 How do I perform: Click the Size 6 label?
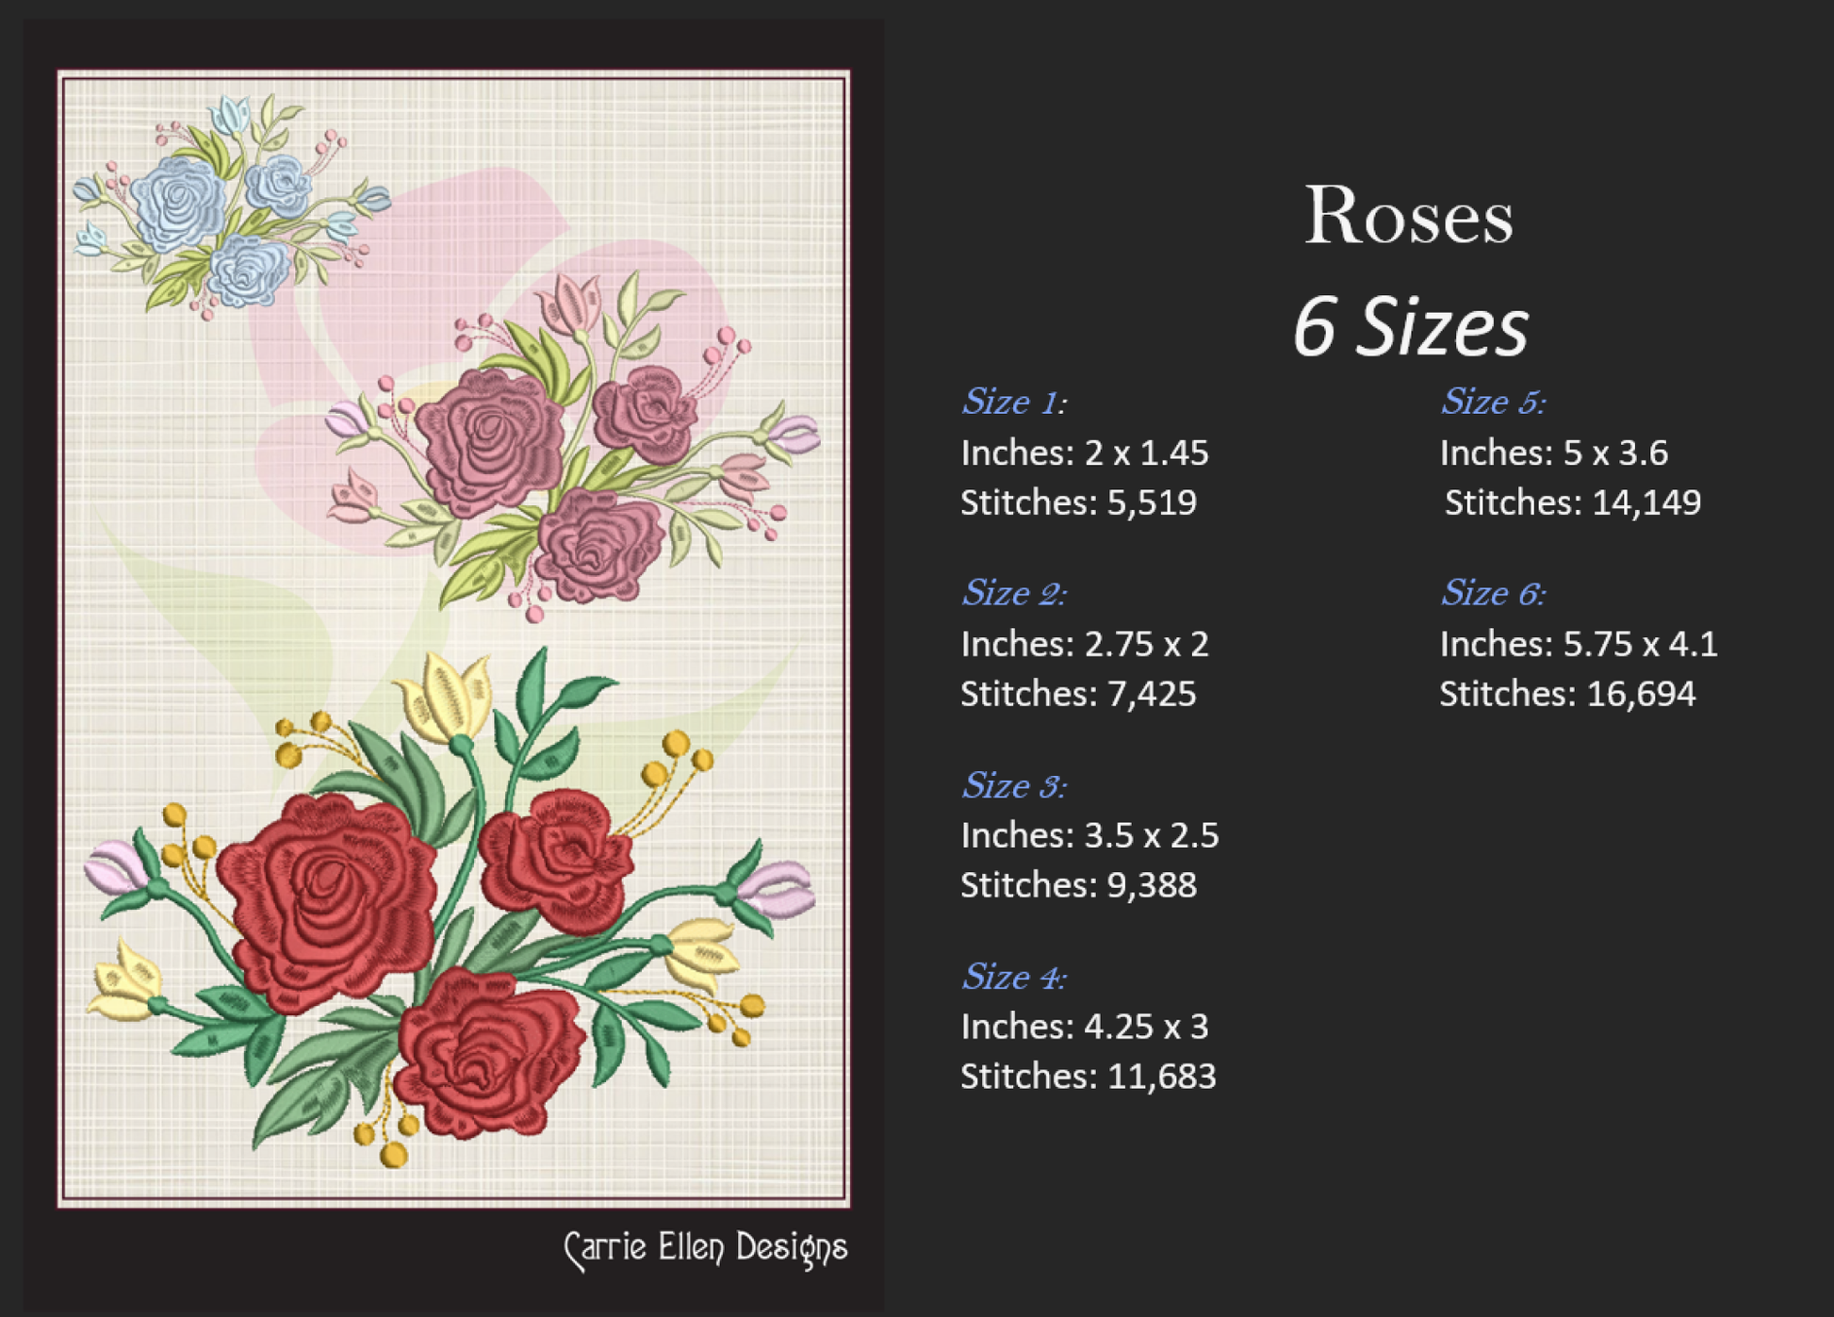[x=1493, y=594]
